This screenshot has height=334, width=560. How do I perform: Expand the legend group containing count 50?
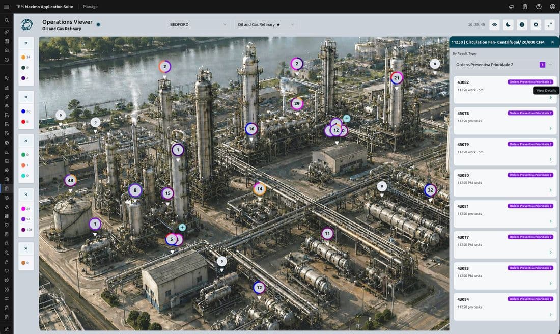(26, 97)
